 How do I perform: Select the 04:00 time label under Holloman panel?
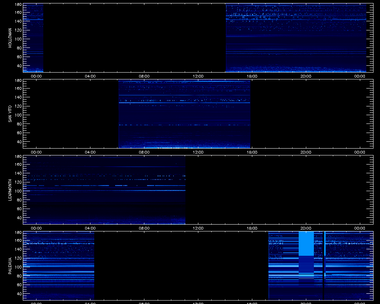90,76
